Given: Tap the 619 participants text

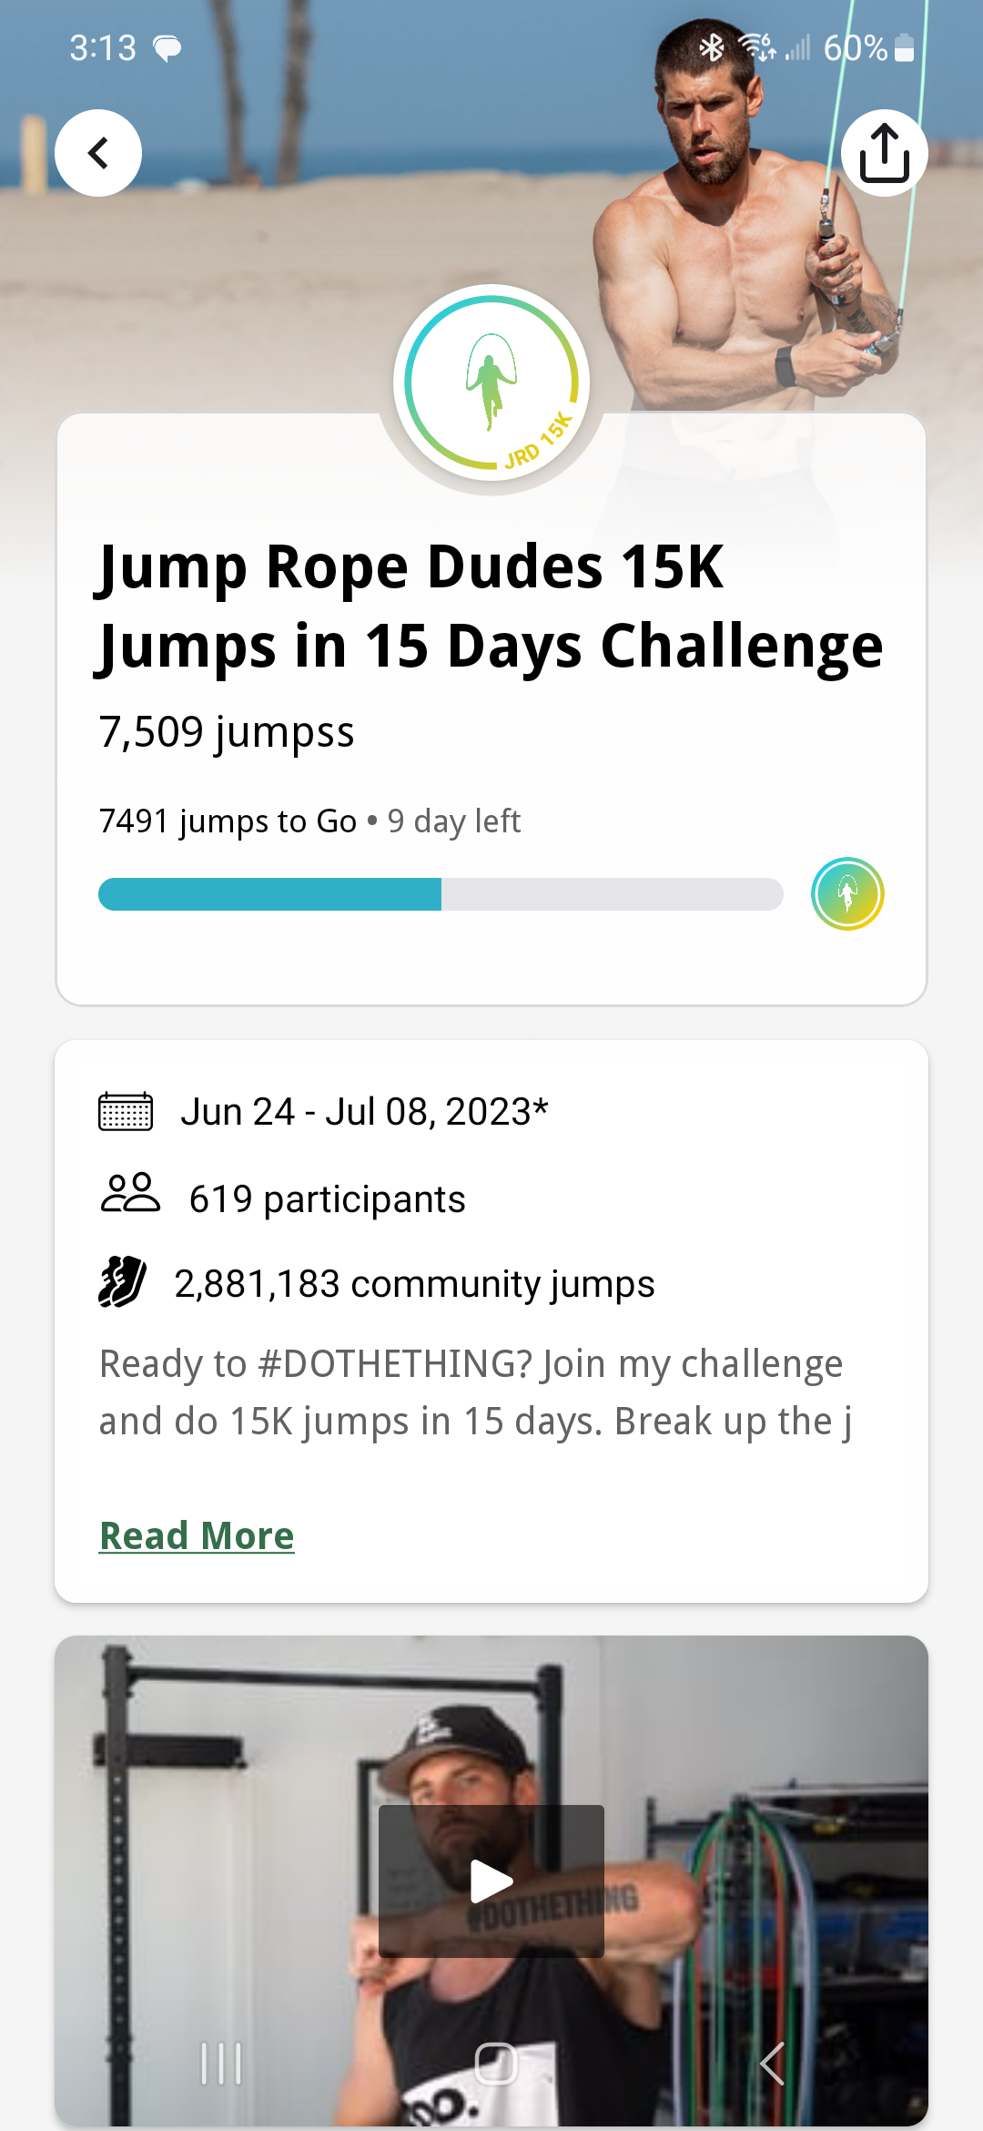Looking at the screenshot, I should coord(327,1199).
